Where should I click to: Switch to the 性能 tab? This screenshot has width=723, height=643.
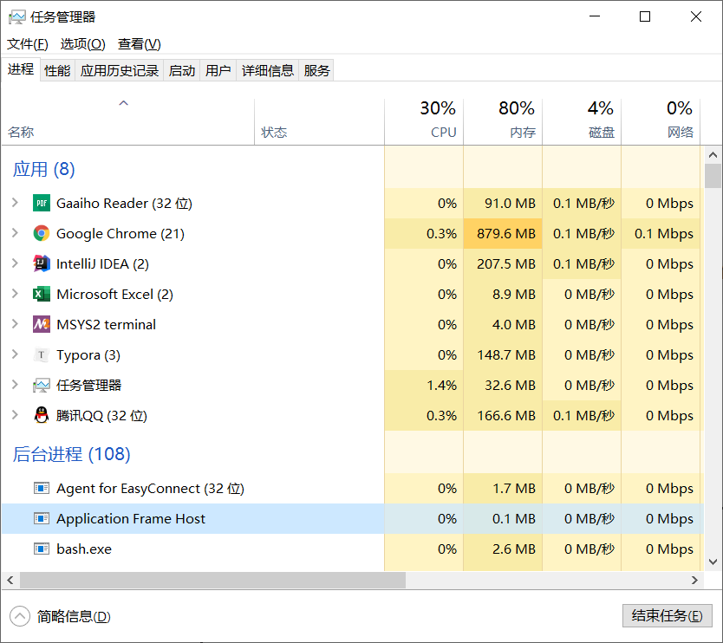(57, 71)
